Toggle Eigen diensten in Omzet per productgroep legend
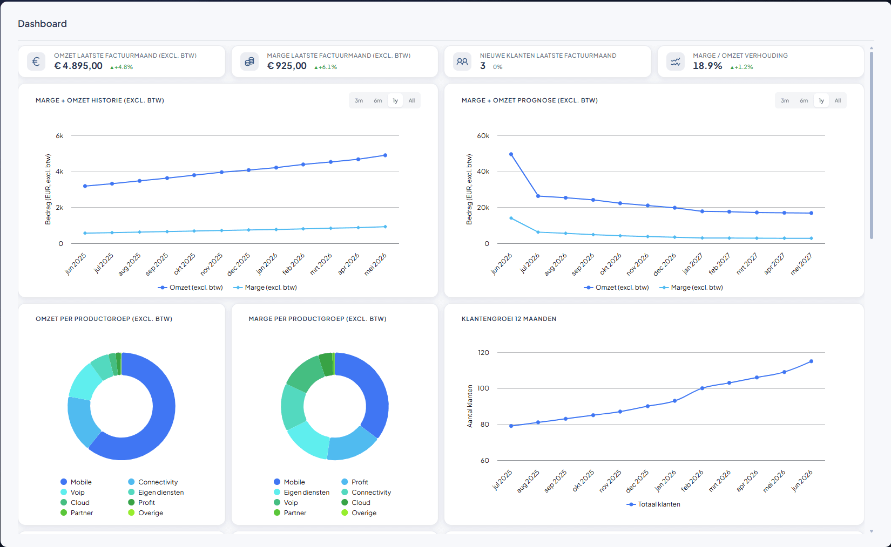 [156, 493]
